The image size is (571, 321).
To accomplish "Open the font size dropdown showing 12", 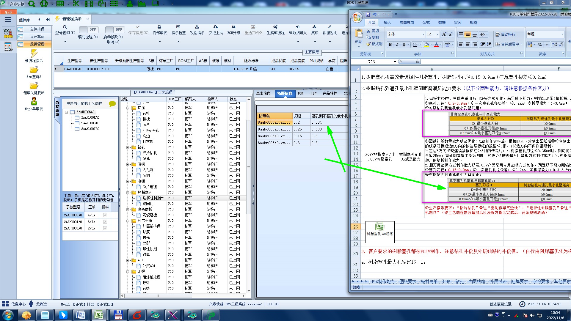I will click(x=437, y=34).
